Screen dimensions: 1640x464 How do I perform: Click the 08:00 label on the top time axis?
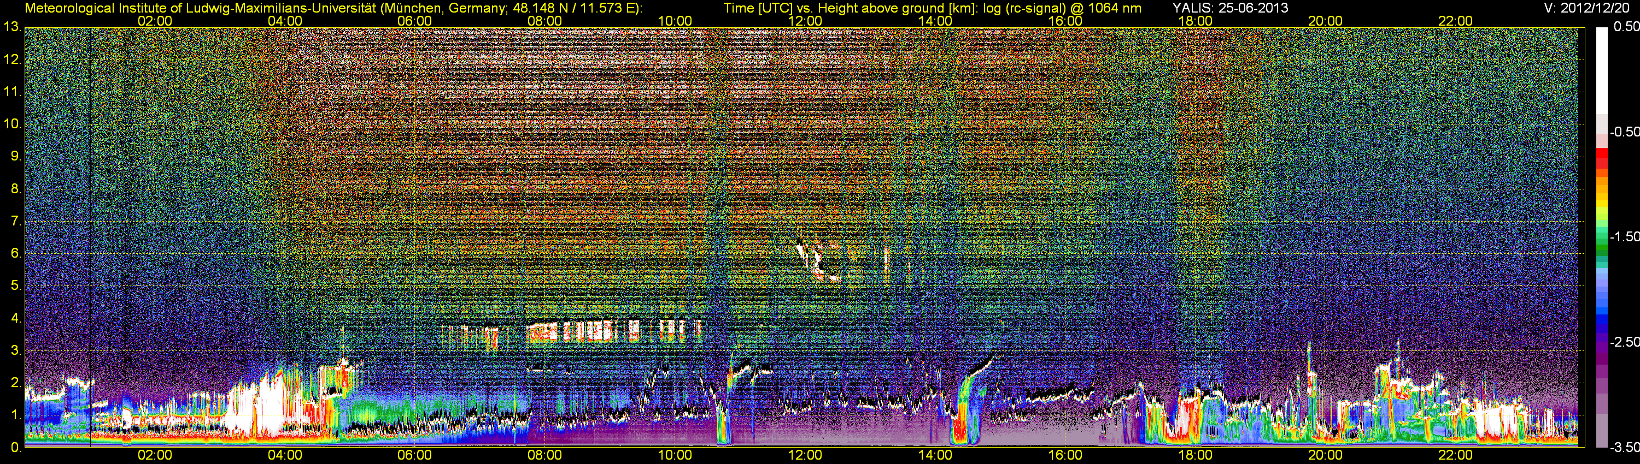pos(545,21)
